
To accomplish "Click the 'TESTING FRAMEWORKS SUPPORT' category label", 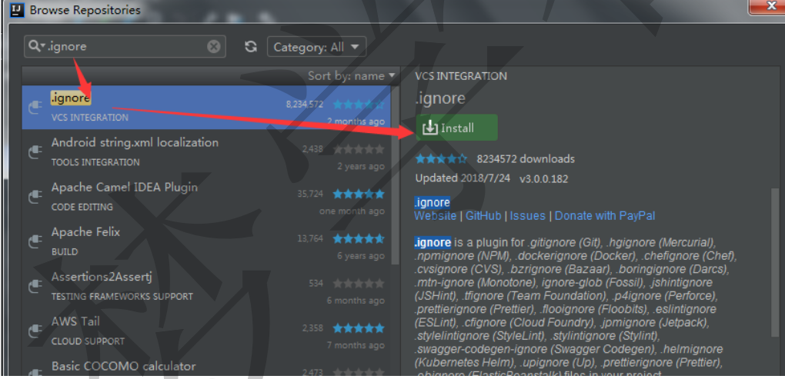I will (x=122, y=297).
